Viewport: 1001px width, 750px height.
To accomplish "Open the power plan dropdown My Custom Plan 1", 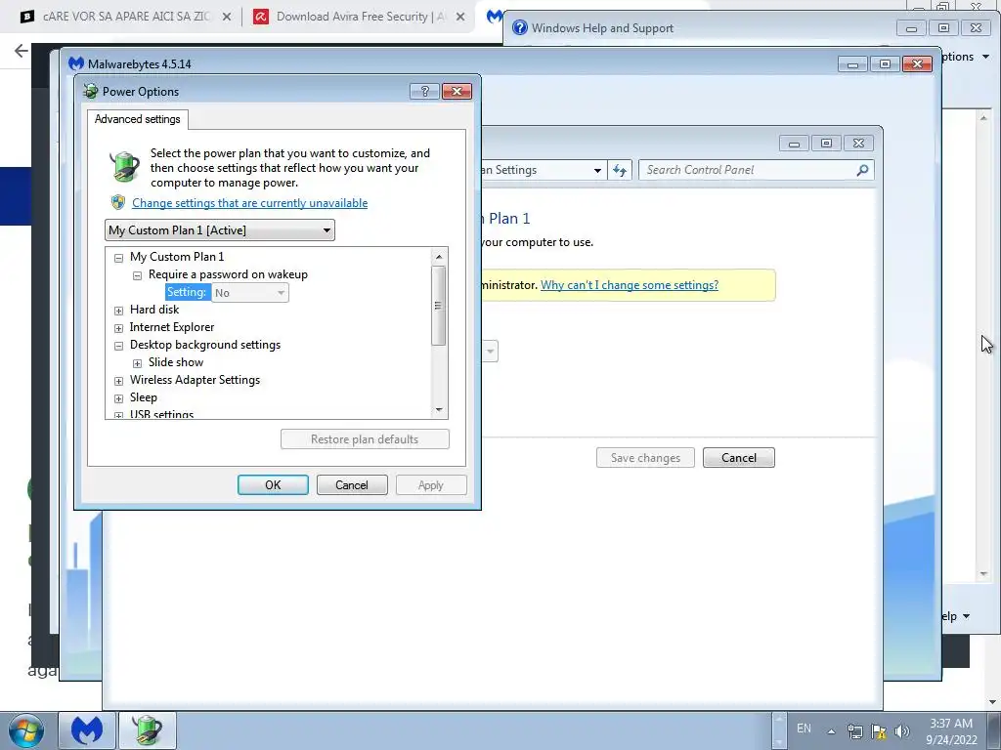I will point(220,230).
